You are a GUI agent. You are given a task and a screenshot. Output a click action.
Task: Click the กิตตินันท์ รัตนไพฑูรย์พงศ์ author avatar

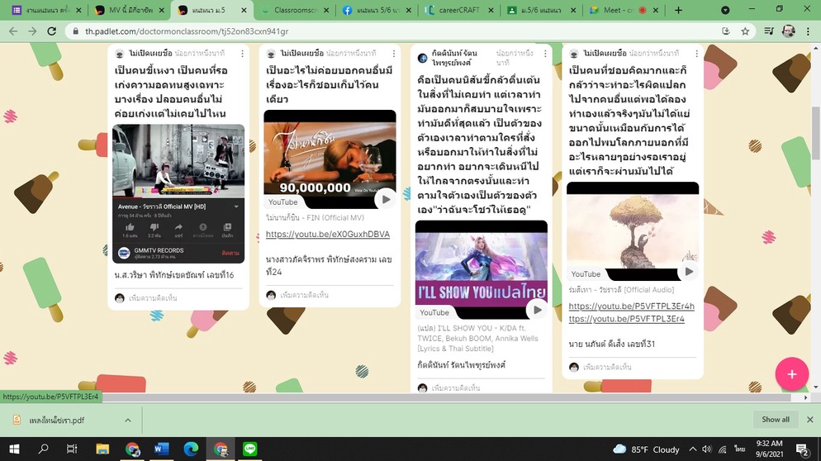(423, 58)
